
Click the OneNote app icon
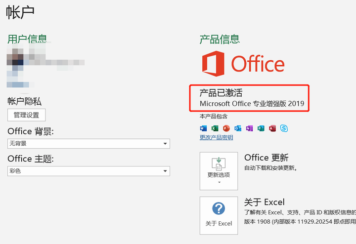[x=249, y=128]
